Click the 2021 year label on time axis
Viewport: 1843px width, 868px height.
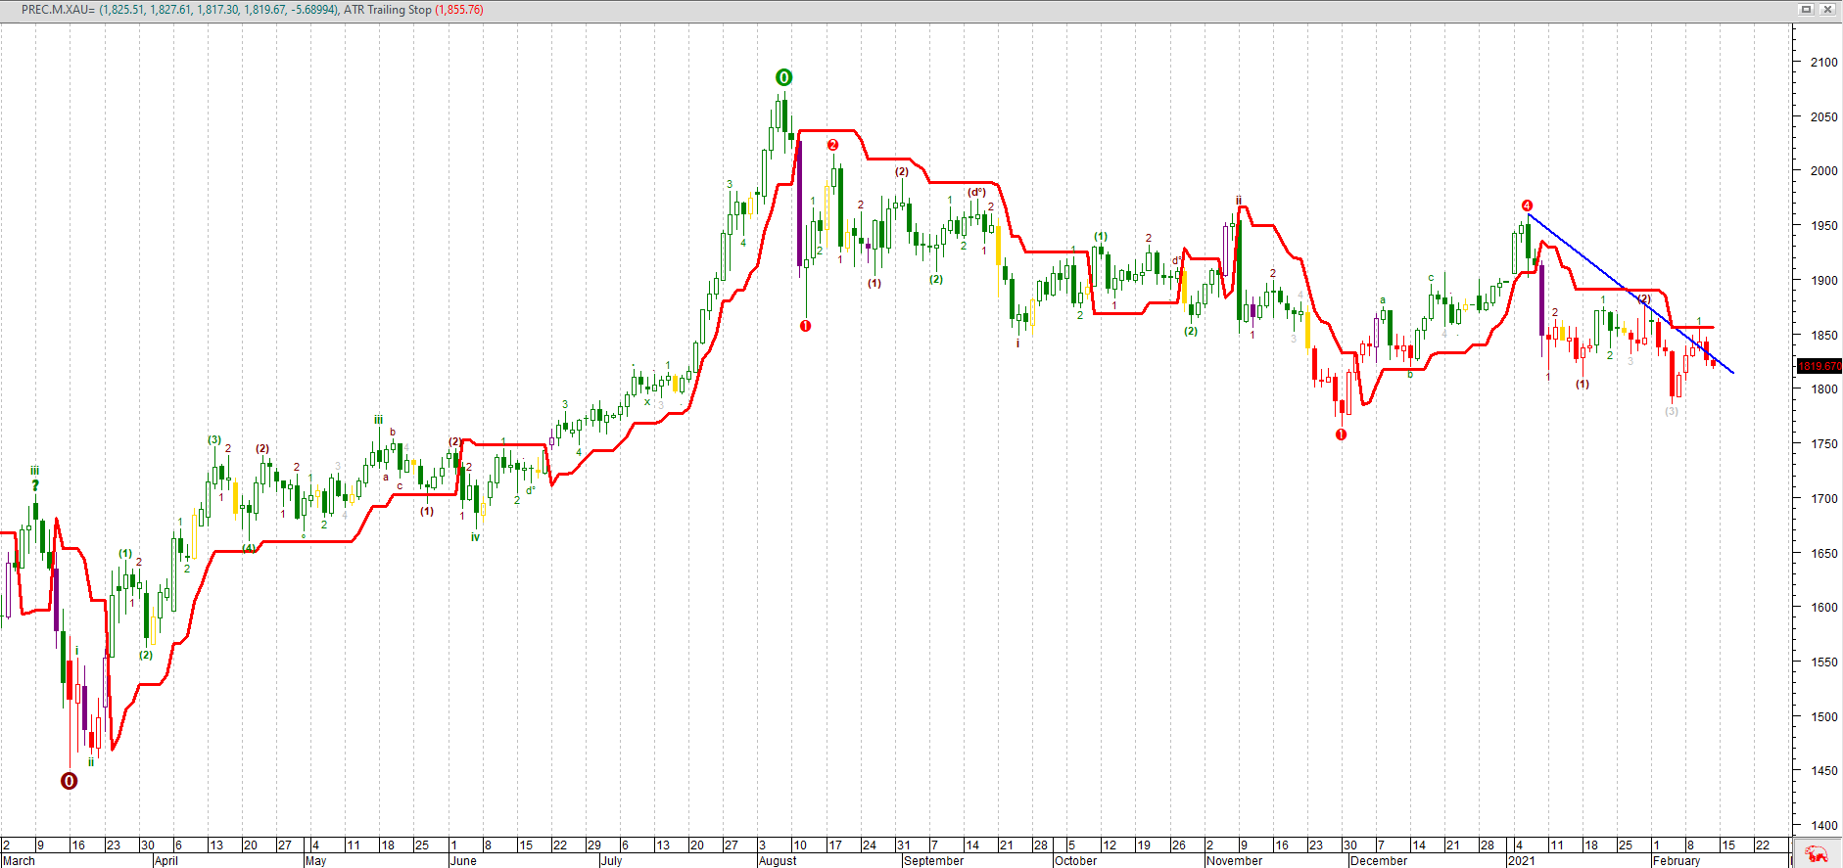[x=1521, y=861]
